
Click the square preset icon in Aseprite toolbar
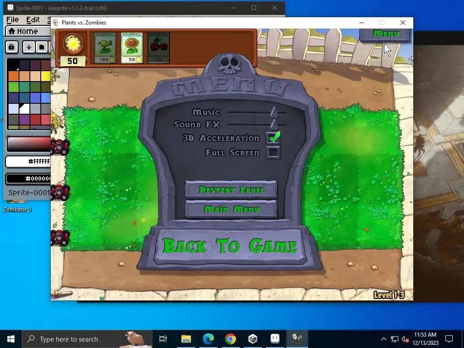coord(41,47)
